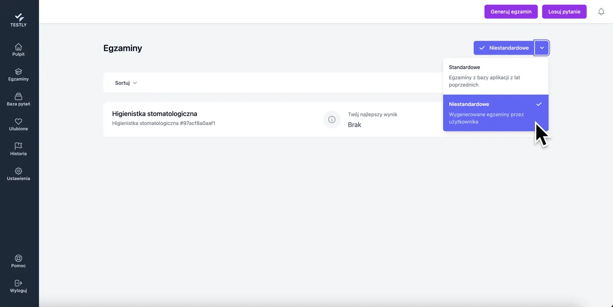The height and width of the screenshot is (307, 613).
Task: Open Higienistka stomatologiczna exam title
Action: tap(155, 114)
